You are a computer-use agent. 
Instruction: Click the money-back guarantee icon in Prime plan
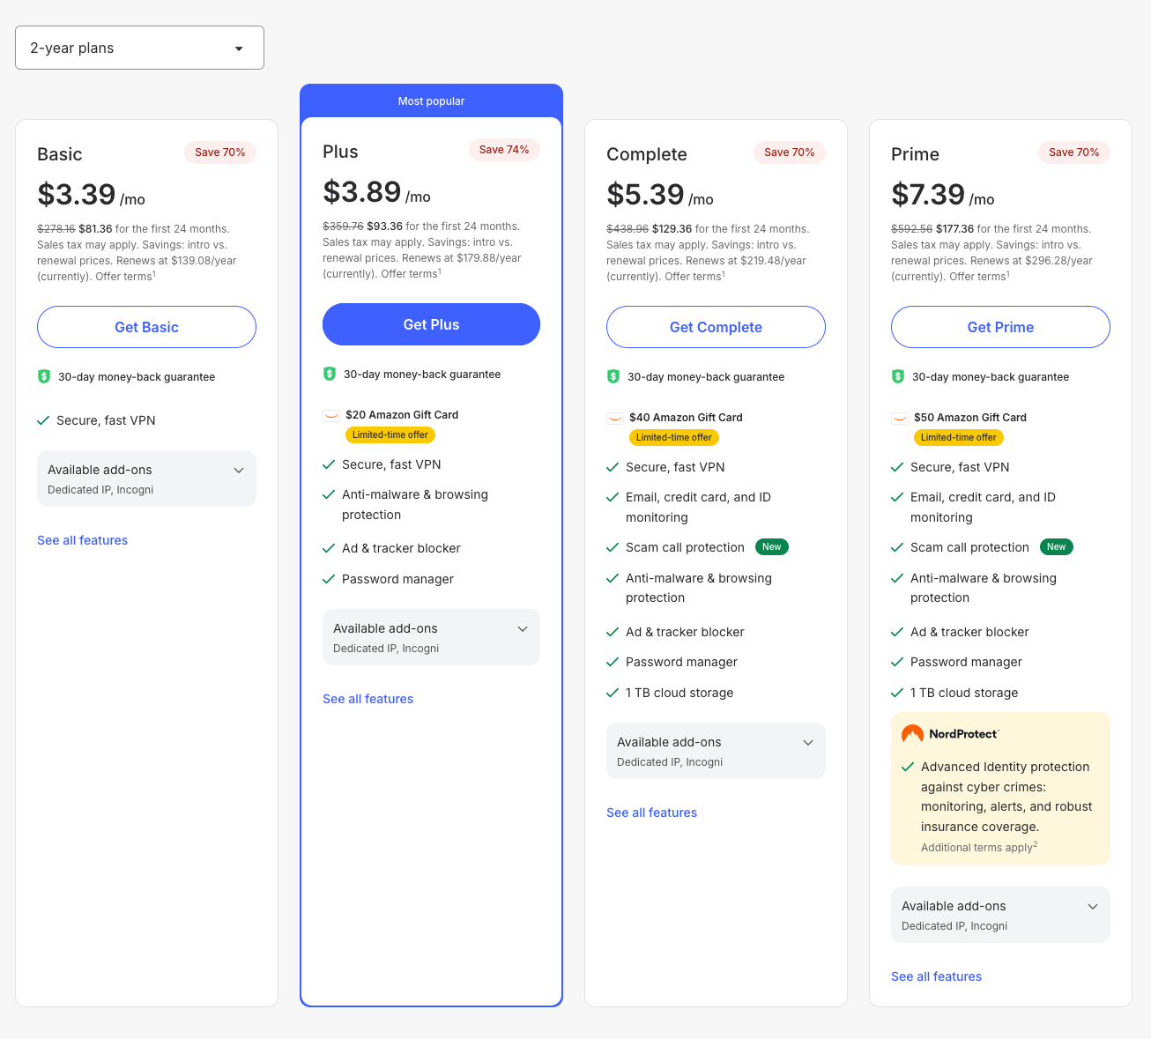(x=897, y=376)
